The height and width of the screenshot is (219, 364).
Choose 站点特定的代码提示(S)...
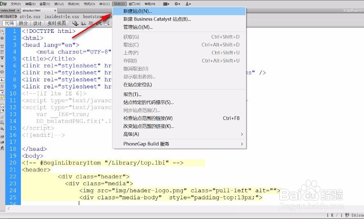tap(179, 102)
